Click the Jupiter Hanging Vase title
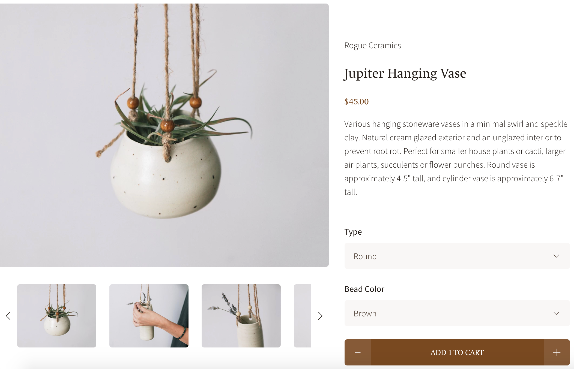The image size is (574, 369). pyautogui.click(x=405, y=73)
